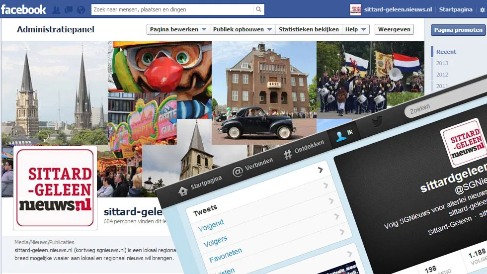Click the page name sittard-gele heading
This screenshot has width=487, height=274.
click(x=133, y=212)
